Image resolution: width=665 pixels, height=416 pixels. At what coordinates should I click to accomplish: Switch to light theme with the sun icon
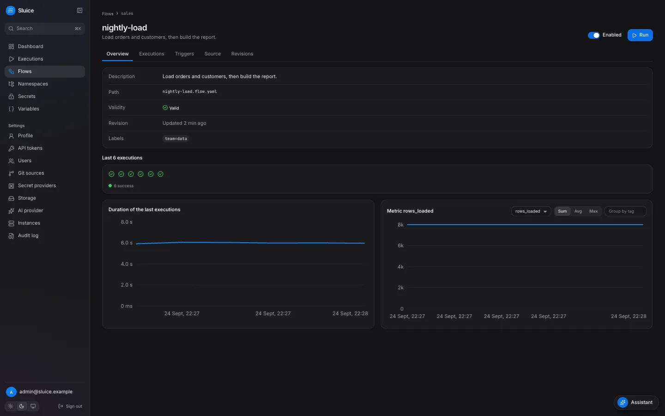point(11,406)
